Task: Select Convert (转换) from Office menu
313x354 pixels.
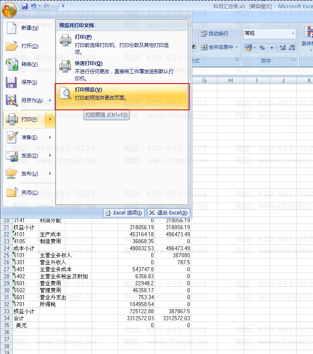Action: [29, 64]
